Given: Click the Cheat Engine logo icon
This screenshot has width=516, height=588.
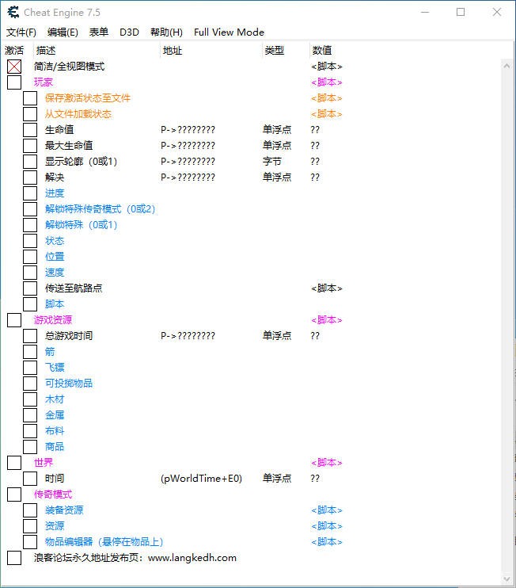Looking at the screenshot, I should point(13,13).
